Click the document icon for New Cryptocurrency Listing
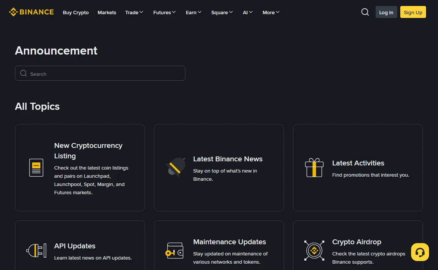This screenshot has height=270, width=438. click(x=36, y=168)
